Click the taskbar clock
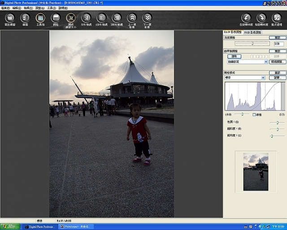Image resolution: width=287 pixels, height=230 pixels. (278, 227)
